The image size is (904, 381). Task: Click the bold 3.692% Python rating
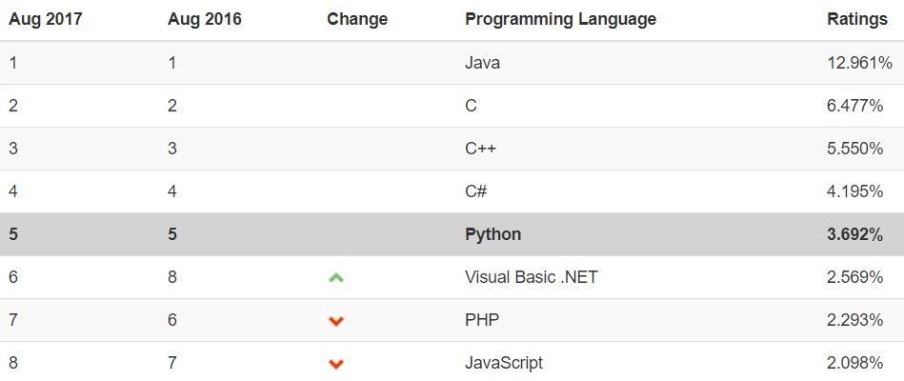click(x=855, y=234)
